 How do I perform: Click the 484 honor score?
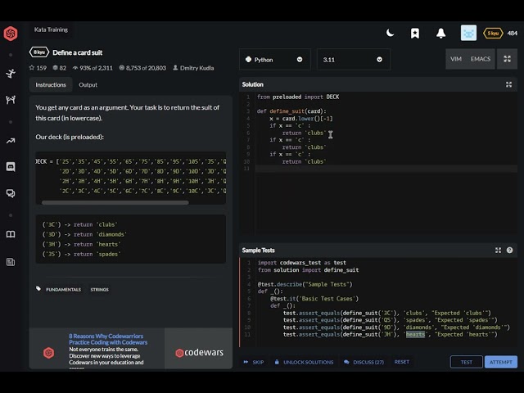(513, 33)
